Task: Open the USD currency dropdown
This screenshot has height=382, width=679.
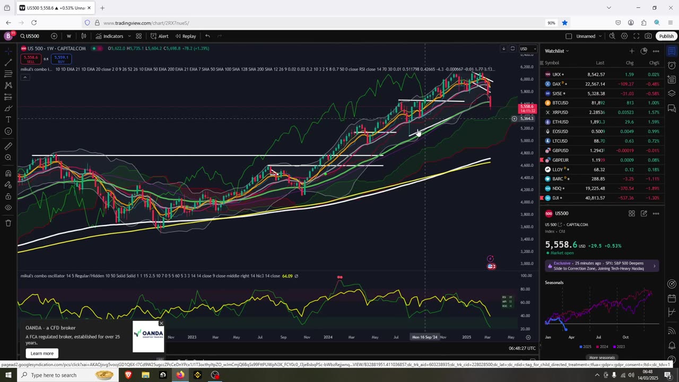Action: pyautogui.click(x=527, y=49)
